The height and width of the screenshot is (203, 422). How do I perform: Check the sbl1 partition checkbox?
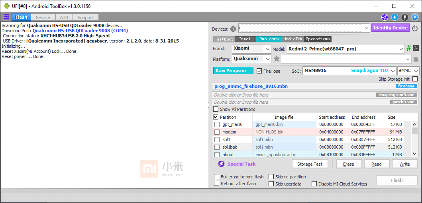[x=217, y=139]
